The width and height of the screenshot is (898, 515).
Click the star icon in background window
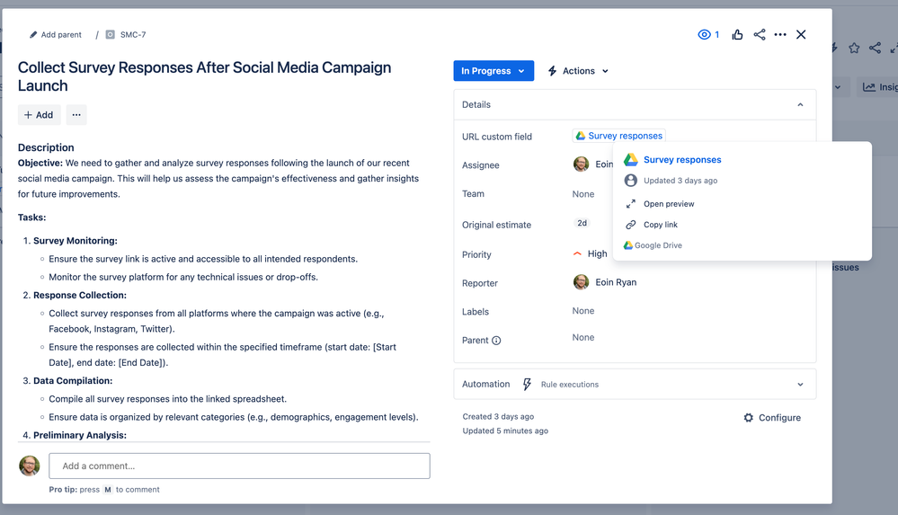pos(854,49)
